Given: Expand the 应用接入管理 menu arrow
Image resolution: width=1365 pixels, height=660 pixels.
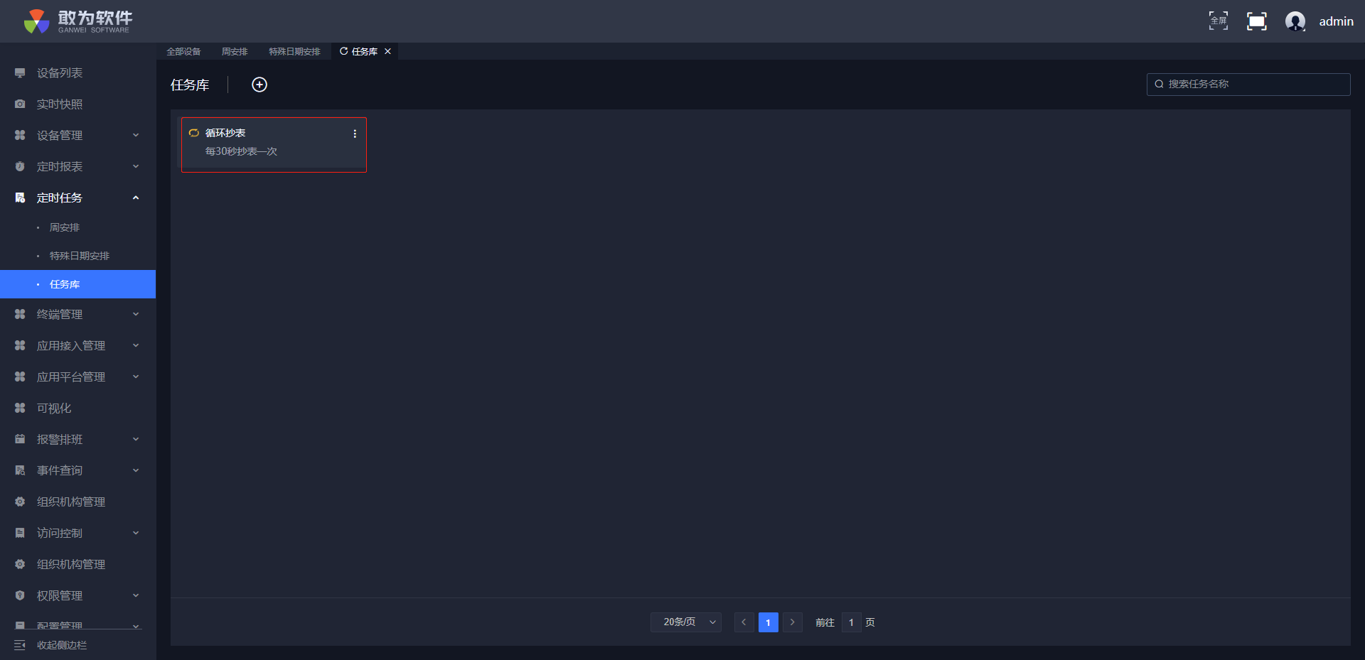Looking at the screenshot, I should pyautogui.click(x=136, y=346).
